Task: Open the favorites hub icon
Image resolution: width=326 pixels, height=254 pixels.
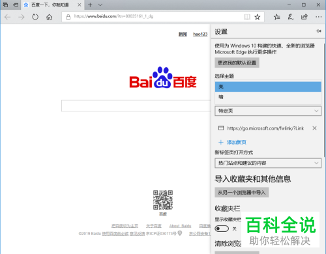Action: click(277, 17)
